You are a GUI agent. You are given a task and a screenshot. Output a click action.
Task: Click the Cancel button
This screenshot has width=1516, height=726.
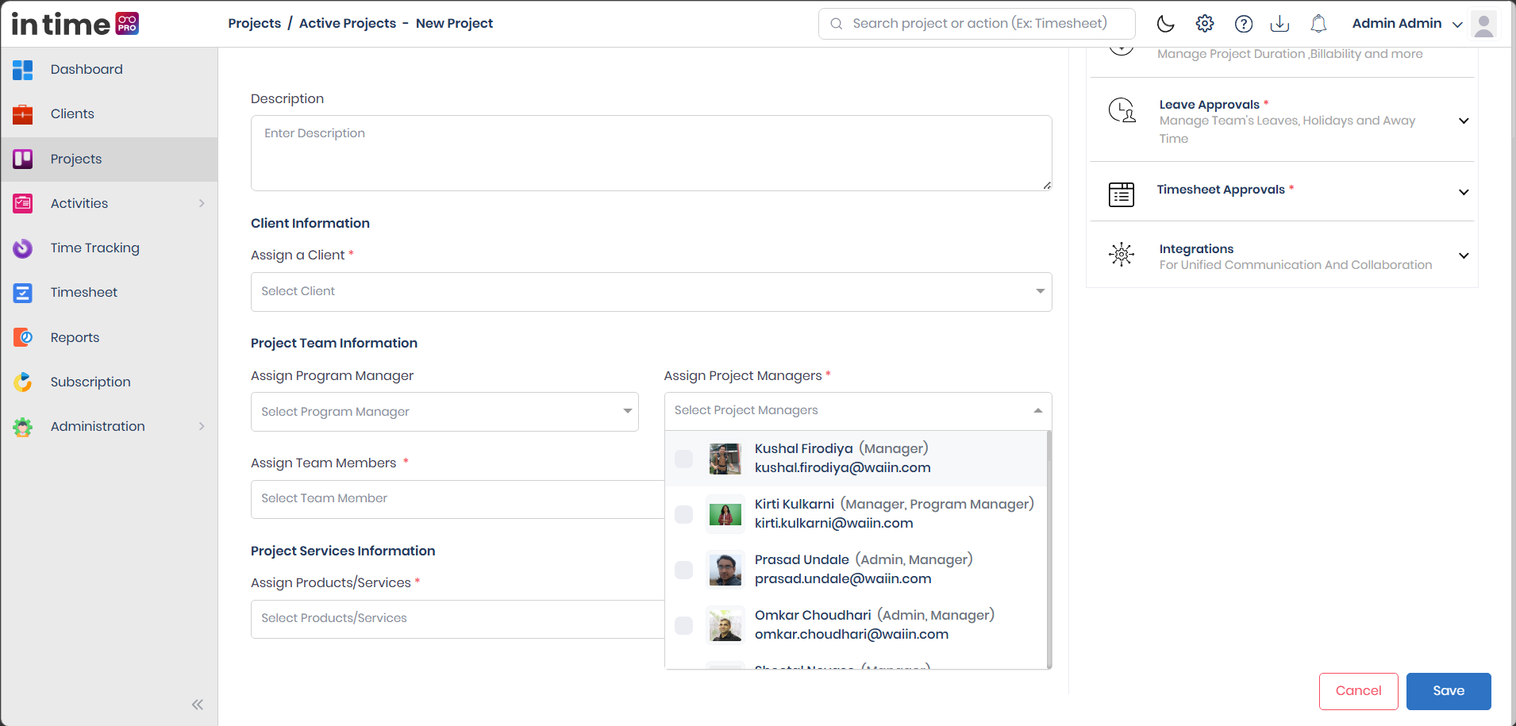[1358, 691]
